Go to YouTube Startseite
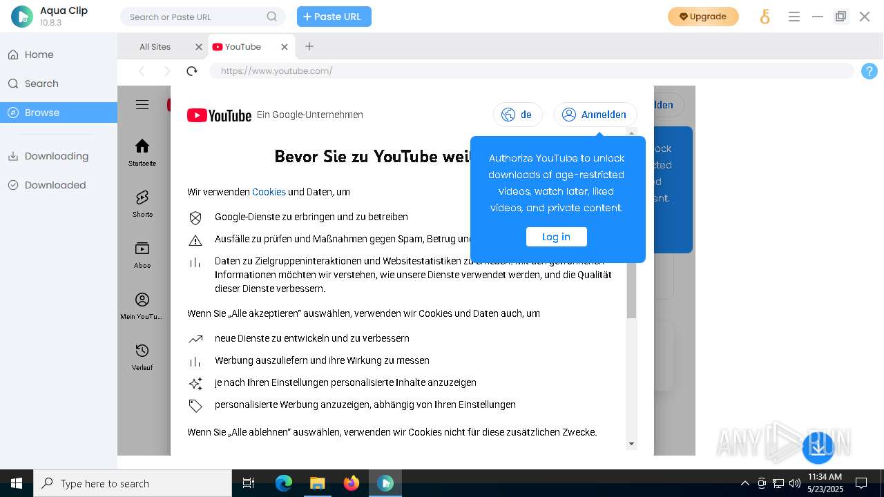Viewport: 884px width, 497px height. (x=142, y=153)
